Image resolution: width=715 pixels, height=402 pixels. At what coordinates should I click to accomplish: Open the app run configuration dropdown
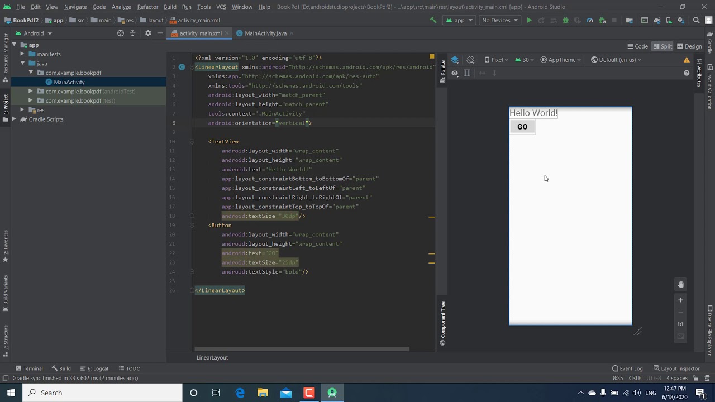coord(459,20)
